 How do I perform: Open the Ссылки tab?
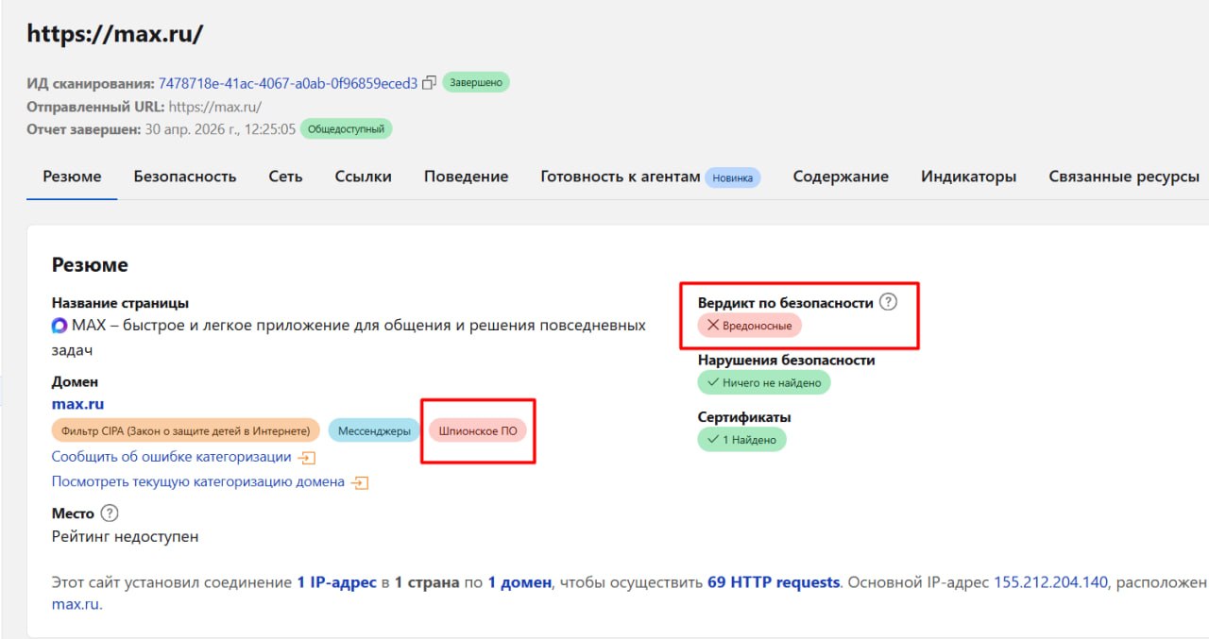point(363,177)
